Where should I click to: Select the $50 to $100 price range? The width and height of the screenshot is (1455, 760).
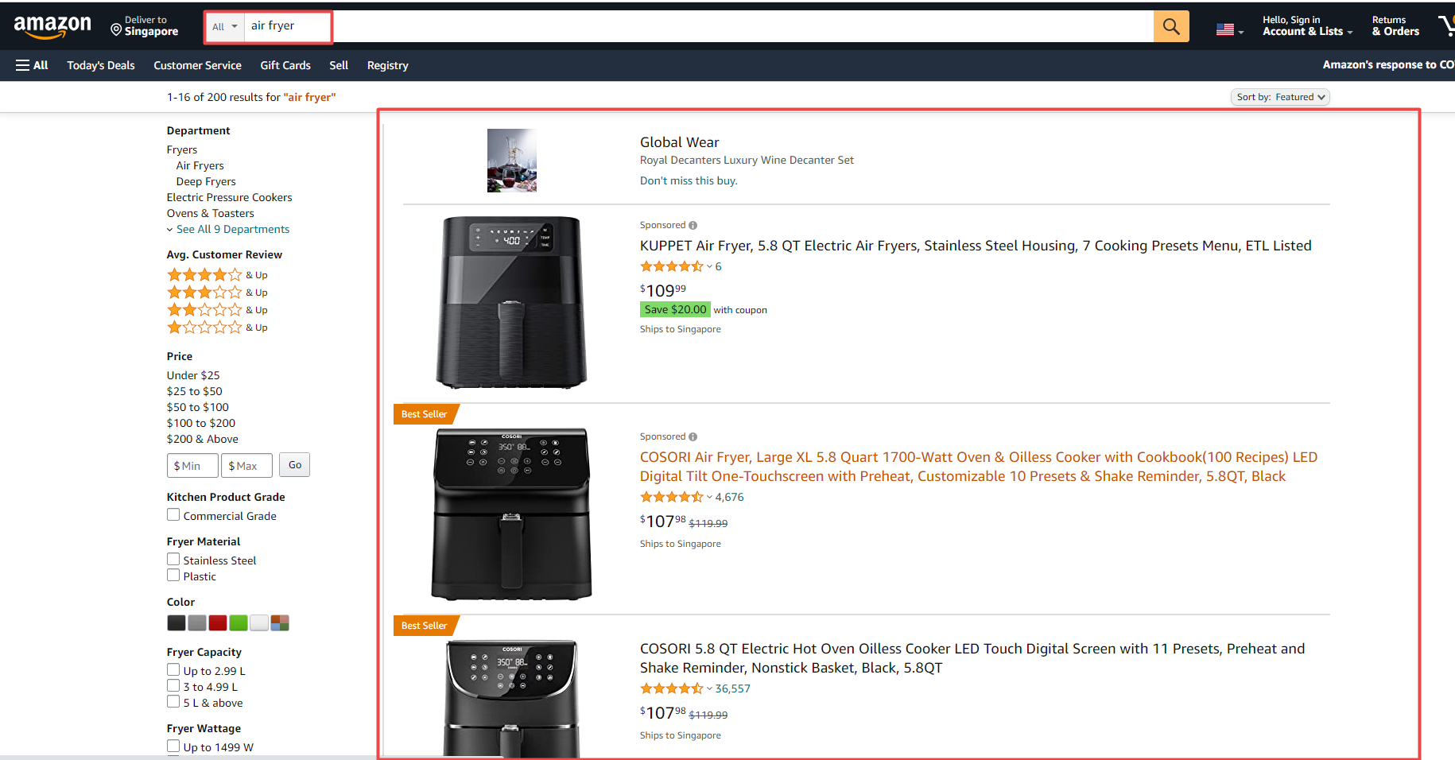tap(198, 407)
